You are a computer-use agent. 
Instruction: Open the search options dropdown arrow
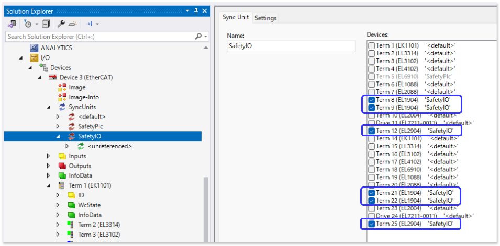[x=205, y=37]
